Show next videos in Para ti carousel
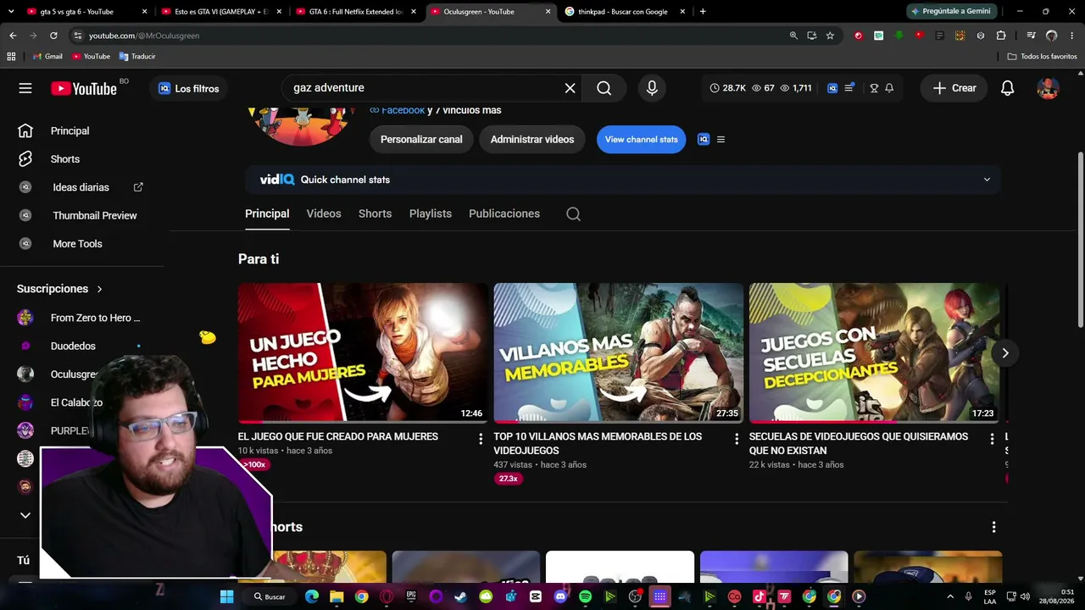This screenshot has width=1085, height=610. (1004, 353)
